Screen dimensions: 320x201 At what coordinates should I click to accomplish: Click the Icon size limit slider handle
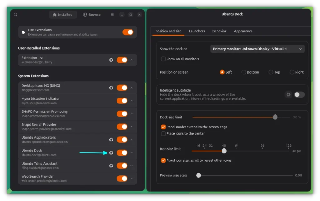[x=224, y=151]
